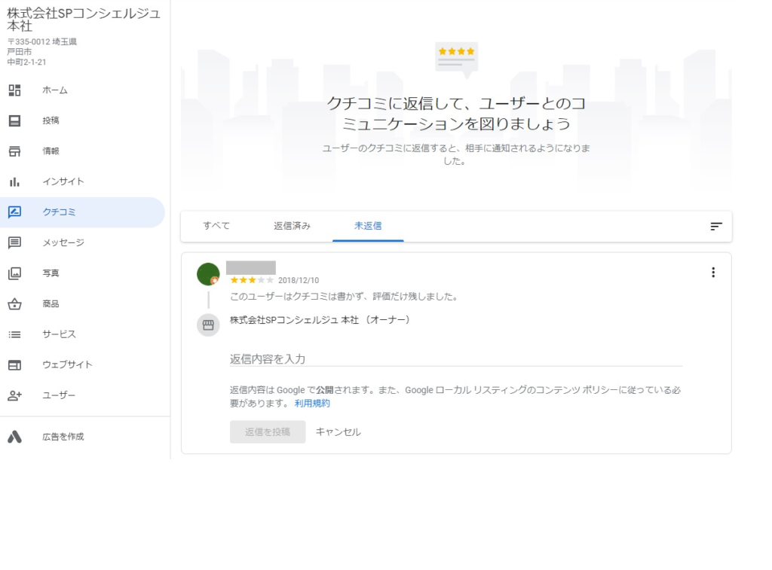Click the 商品 basket icon
This screenshot has width=772, height=570.
[x=15, y=304]
